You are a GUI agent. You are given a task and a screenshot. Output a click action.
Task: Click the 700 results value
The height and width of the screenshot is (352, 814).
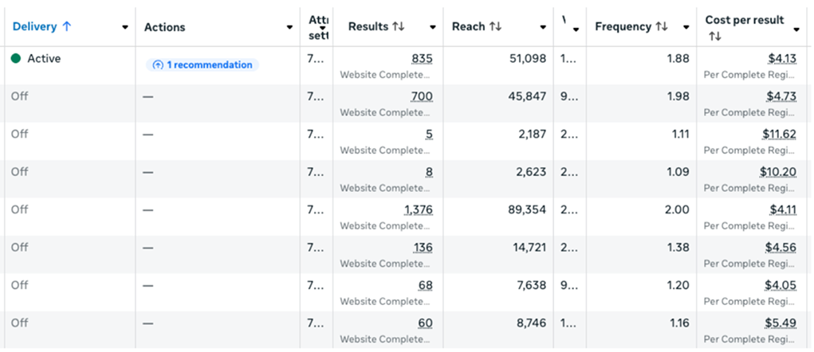pyautogui.click(x=422, y=96)
